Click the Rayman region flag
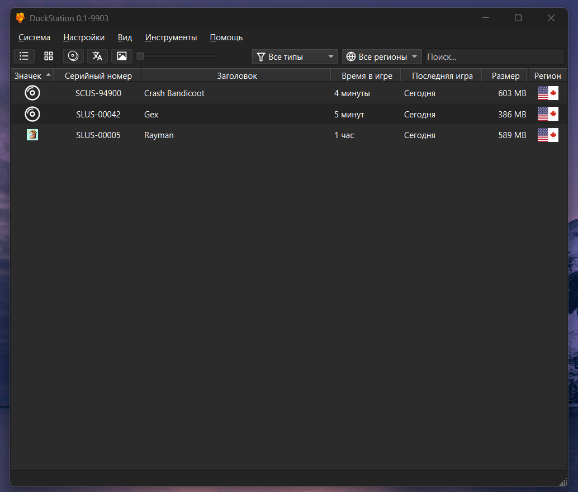The height and width of the screenshot is (492, 578). point(548,135)
